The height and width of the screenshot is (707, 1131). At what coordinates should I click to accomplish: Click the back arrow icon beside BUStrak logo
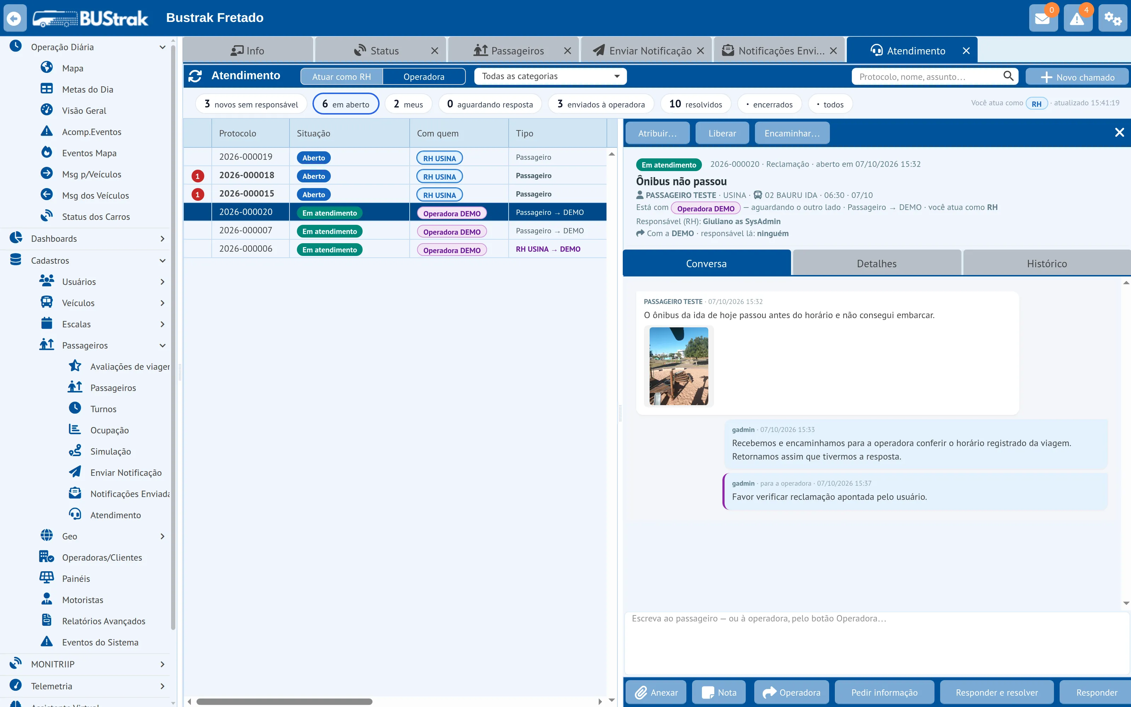(x=15, y=18)
